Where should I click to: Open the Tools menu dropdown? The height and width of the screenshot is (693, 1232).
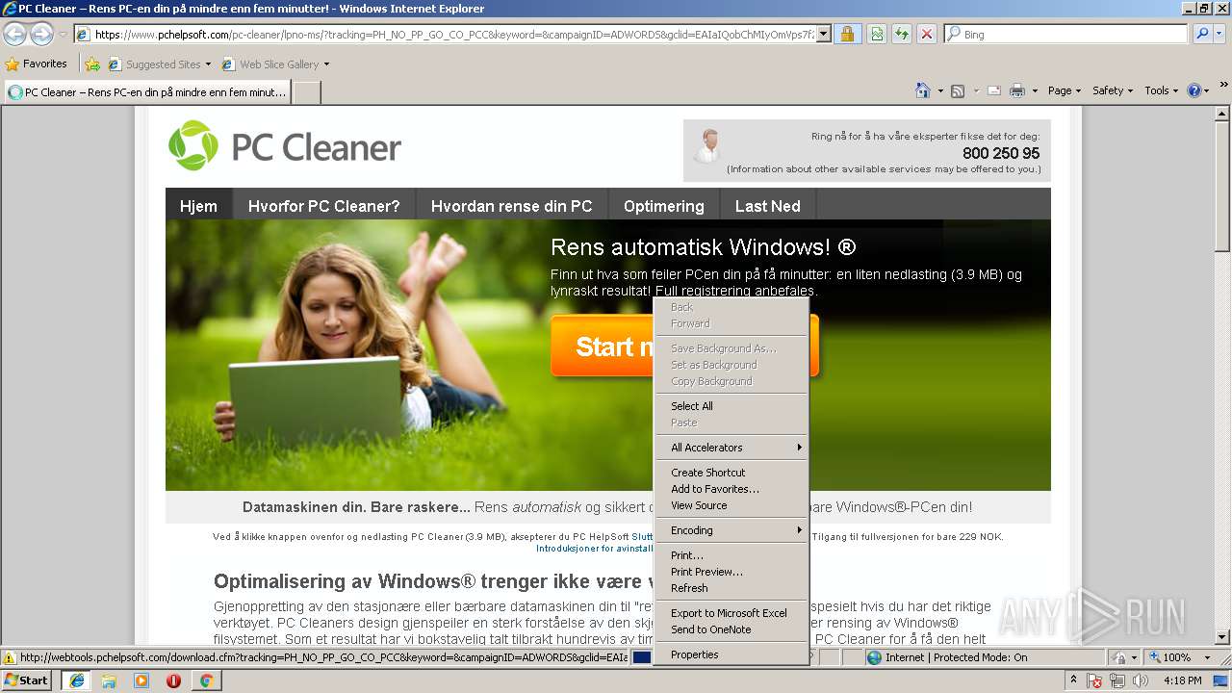point(1161,90)
